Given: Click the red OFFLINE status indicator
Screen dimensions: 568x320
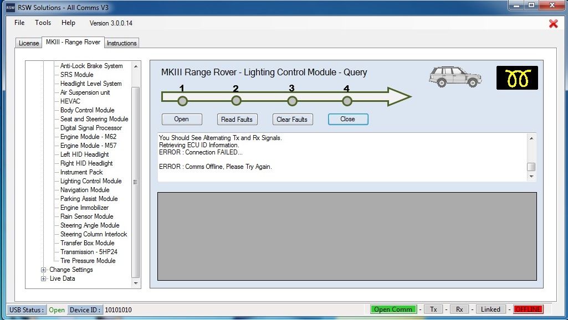Looking at the screenshot, I should click(528, 309).
